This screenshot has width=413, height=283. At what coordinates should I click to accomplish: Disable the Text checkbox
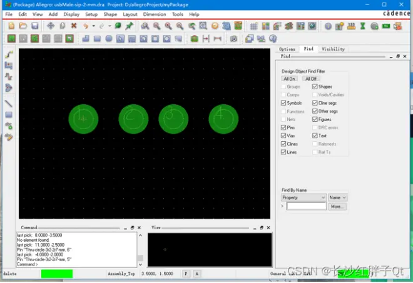315,136
